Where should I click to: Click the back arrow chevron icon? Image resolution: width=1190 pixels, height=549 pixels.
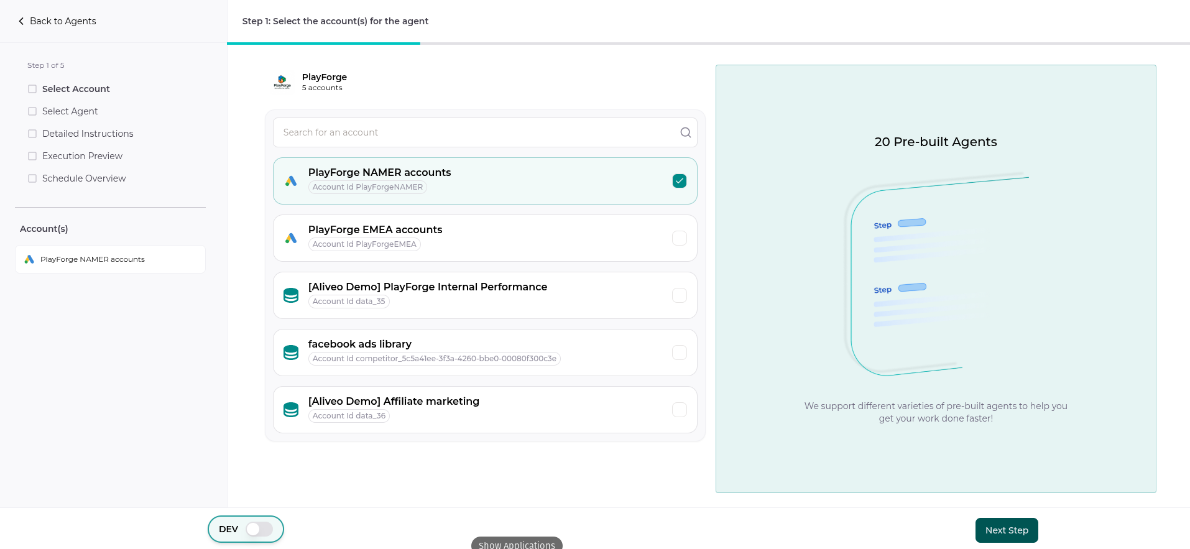[21, 21]
